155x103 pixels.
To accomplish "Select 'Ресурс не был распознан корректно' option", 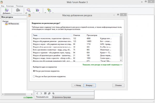I will (x=34, y=76).
